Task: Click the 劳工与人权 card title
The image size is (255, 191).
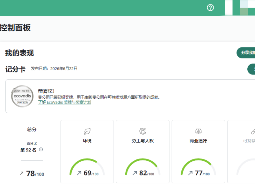Action: (142, 141)
